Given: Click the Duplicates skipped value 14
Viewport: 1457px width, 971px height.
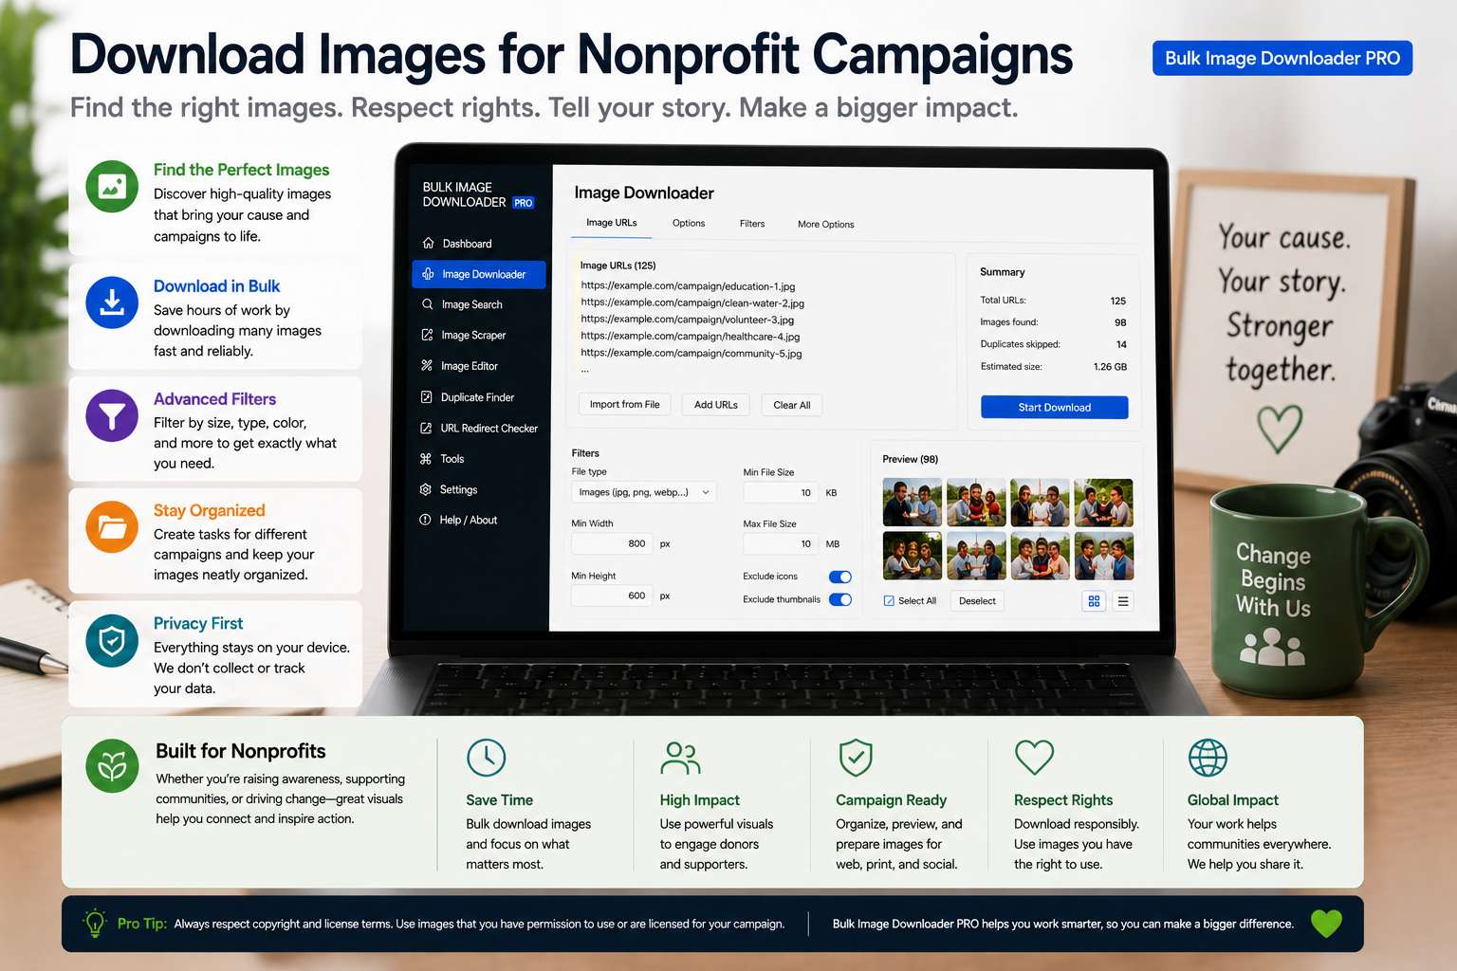Looking at the screenshot, I should (1121, 345).
